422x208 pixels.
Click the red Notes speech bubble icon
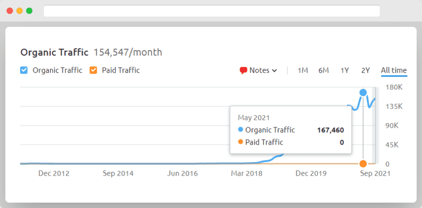click(243, 70)
